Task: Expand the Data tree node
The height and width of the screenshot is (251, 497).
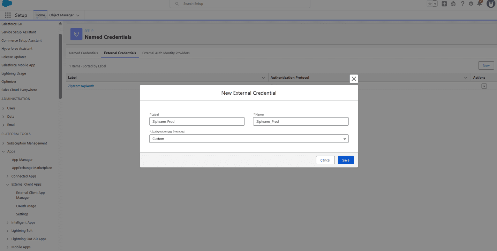Action: click(3, 117)
